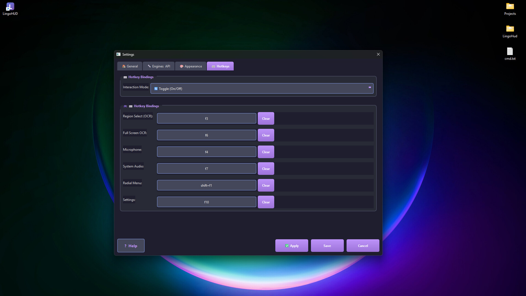Switch to the Engines API tab

point(159,66)
